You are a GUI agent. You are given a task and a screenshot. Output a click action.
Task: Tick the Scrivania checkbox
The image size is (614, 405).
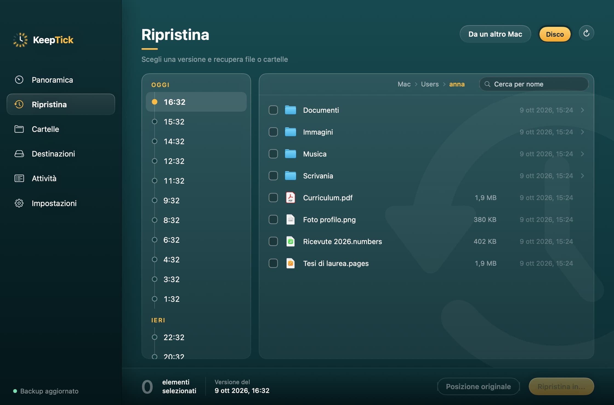(273, 176)
